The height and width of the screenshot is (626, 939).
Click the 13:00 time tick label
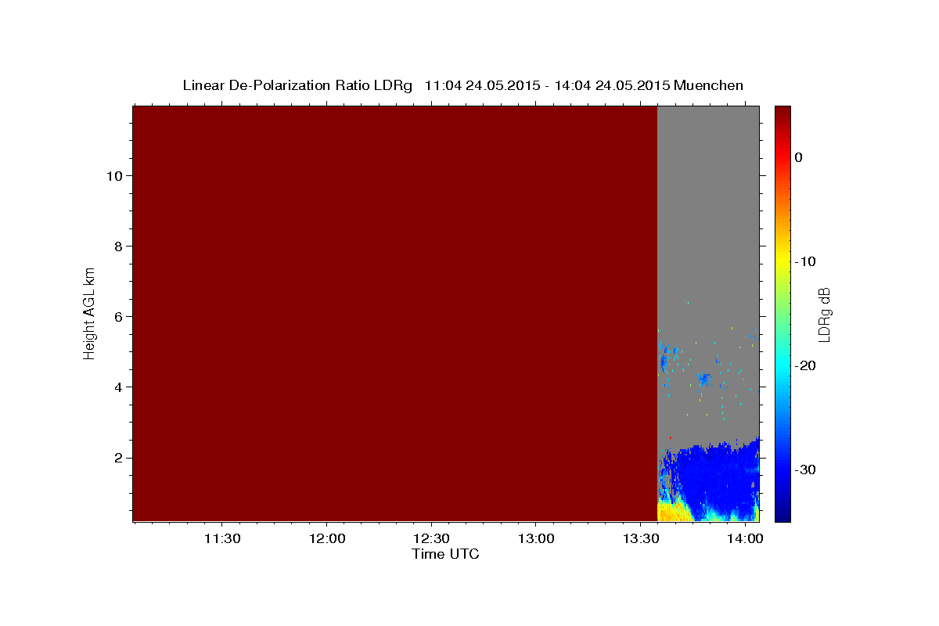click(536, 539)
